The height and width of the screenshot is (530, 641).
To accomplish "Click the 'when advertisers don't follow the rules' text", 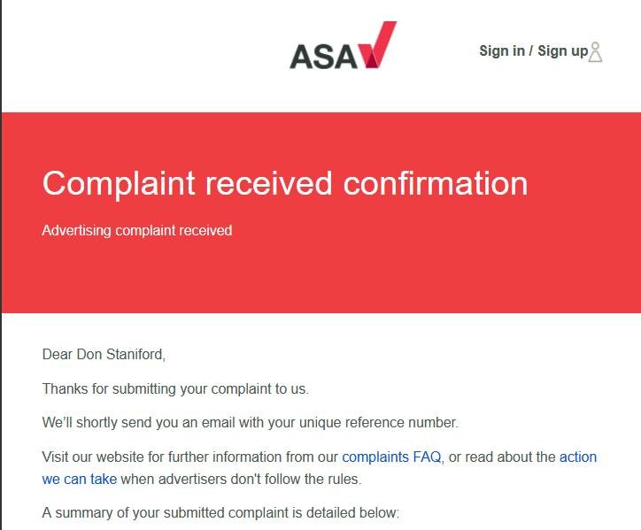I will tap(241, 480).
